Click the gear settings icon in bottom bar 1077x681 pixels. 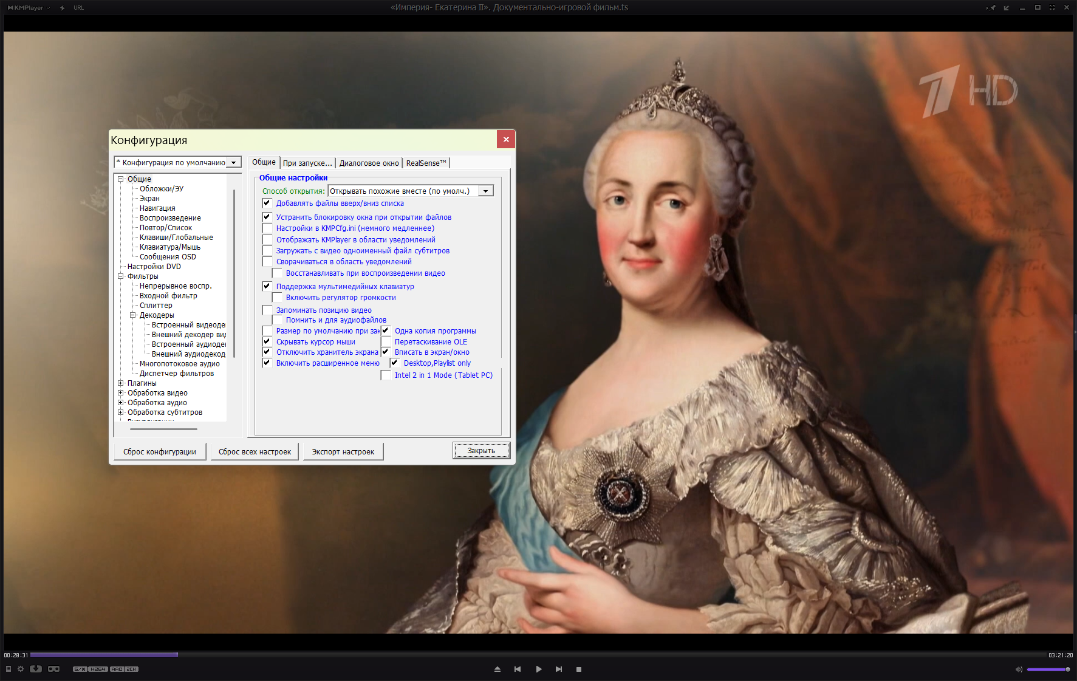(21, 669)
